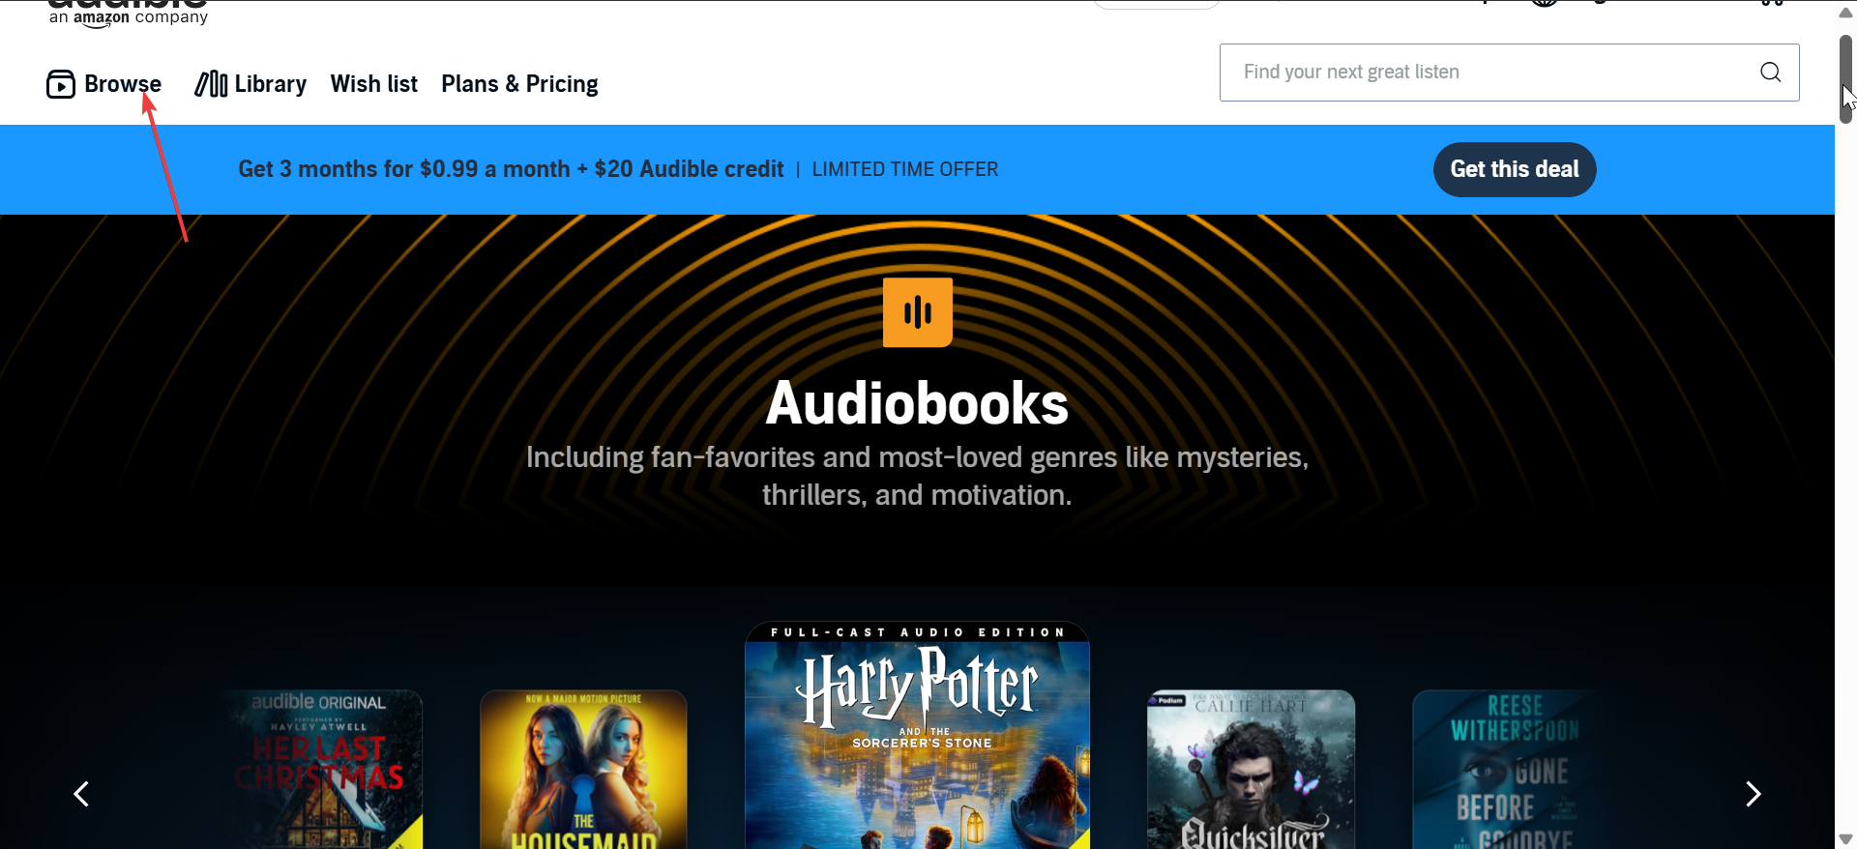The height and width of the screenshot is (849, 1857).
Task: Click the orange Audiobooks sound-bars icon
Action: coord(917,312)
